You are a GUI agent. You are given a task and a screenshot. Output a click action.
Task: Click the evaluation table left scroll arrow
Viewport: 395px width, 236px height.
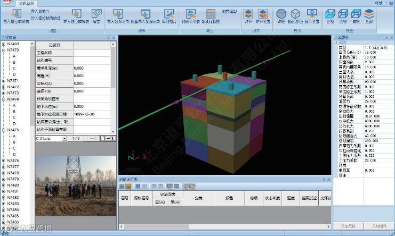coord(122,226)
